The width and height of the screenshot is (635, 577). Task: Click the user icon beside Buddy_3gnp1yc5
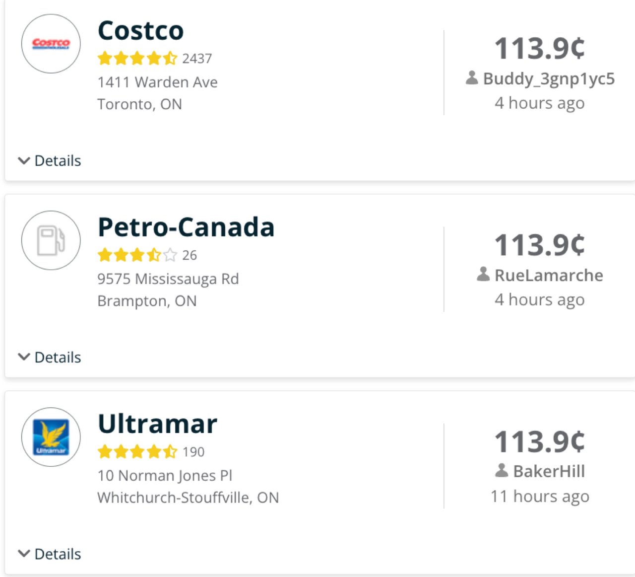(x=472, y=78)
